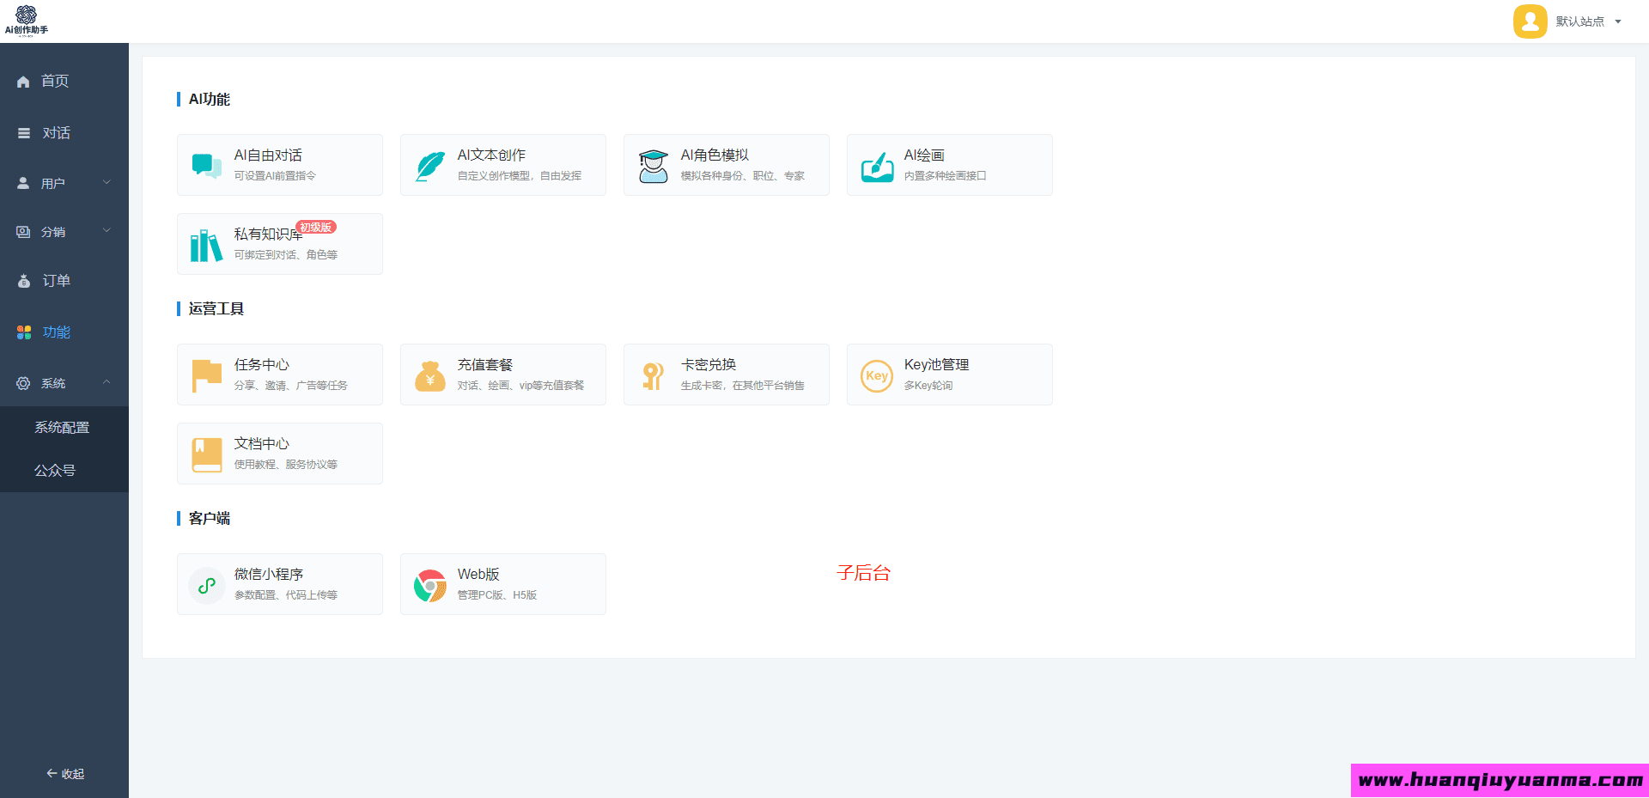This screenshot has width=1649, height=798.
Task: Click the 文档中心 book icon
Action: coord(207,454)
